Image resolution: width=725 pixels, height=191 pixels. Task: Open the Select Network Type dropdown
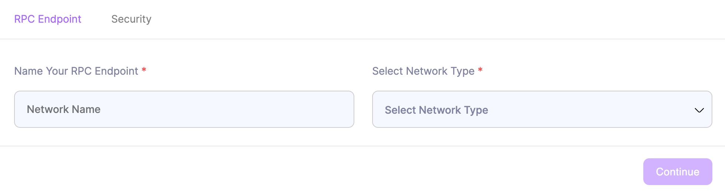pos(542,110)
